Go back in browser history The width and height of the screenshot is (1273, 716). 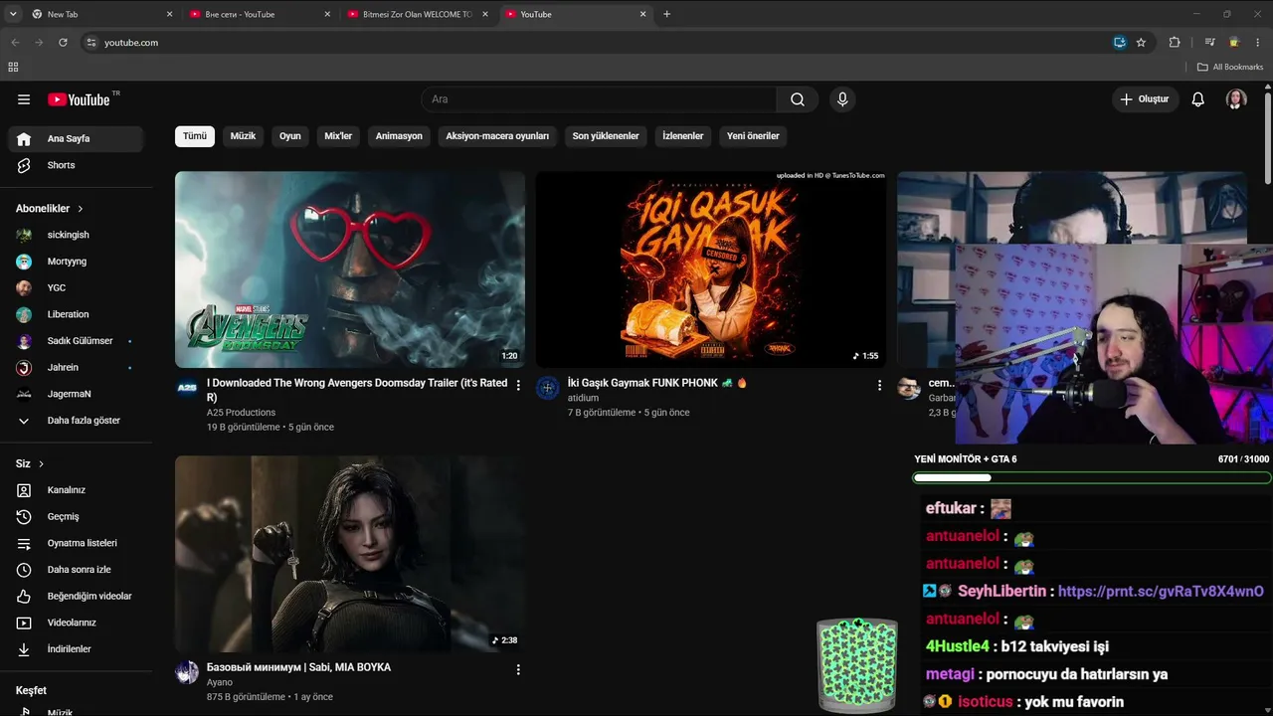click(x=15, y=43)
